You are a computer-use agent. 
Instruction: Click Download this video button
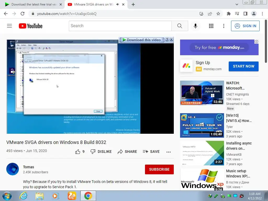coord(142,40)
